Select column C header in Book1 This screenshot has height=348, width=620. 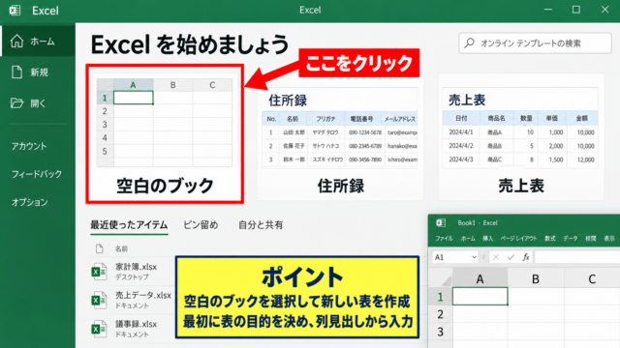pos(592,278)
